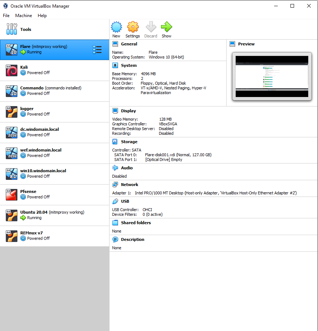
Task: Open the Audio settings header link
Action: pos(127,168)
